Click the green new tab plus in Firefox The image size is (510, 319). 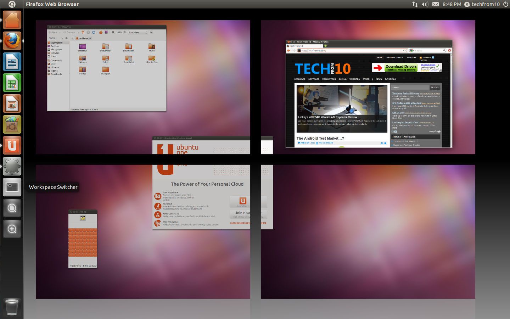point(325,46)
